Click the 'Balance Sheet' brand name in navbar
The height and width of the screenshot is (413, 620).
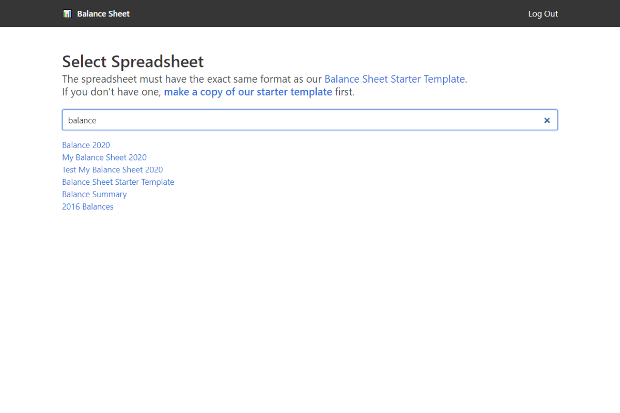tap(103, 14)
